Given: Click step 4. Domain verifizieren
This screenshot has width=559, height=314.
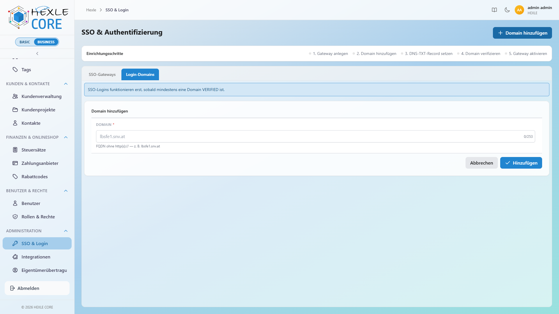Looking at the screenshot, I should click(479, 53).
